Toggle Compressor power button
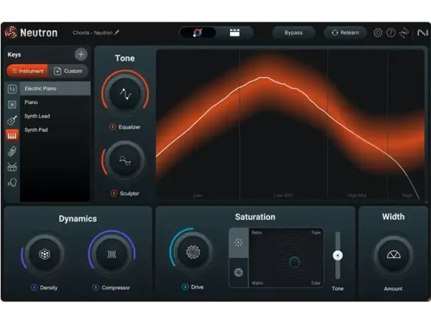 click(96, 288)
